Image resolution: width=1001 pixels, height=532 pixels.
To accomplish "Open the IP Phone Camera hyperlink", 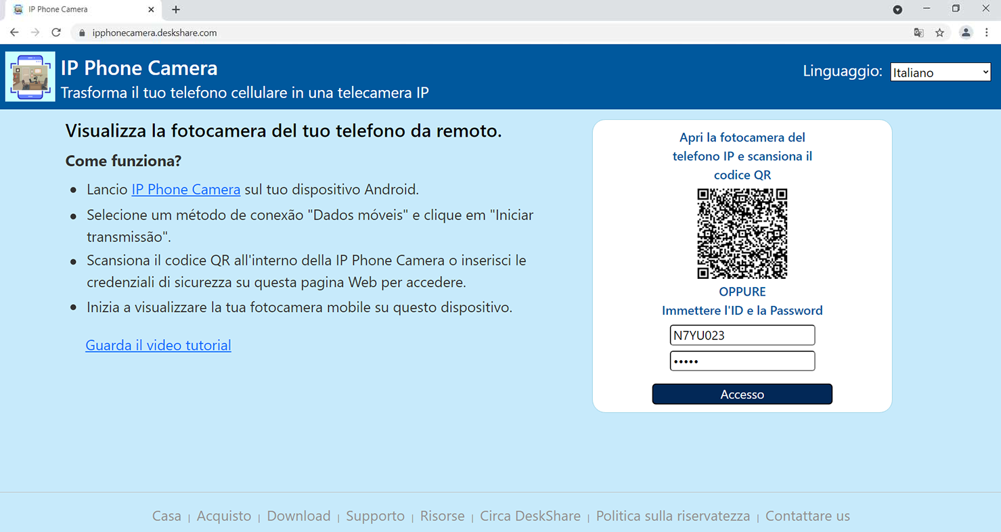I will [x=186, y=190].
